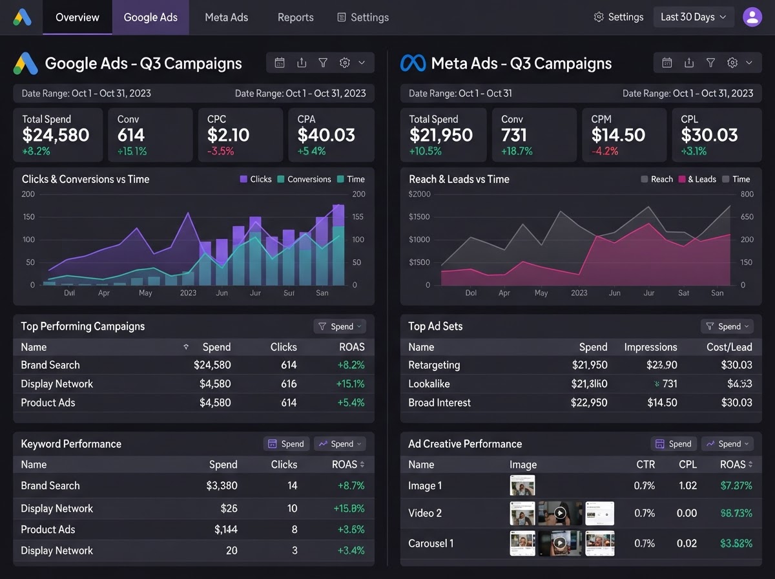Click the filter icon in the Google Ads panel
This screenshot has height=579, width=775.
pos(323,63)
